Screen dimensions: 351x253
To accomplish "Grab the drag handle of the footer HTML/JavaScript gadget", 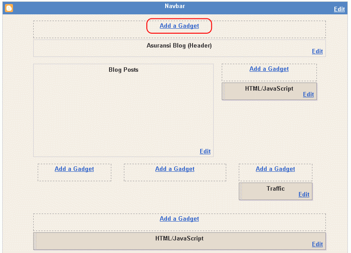I will tap(35, 241).
